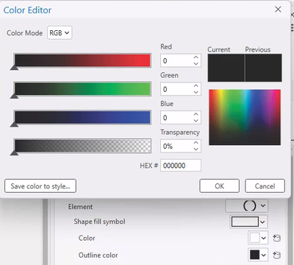The width and height of the screenshot is (294, 265).
Task: Click the Shape fill symbol label
Action: coord(99,222)
